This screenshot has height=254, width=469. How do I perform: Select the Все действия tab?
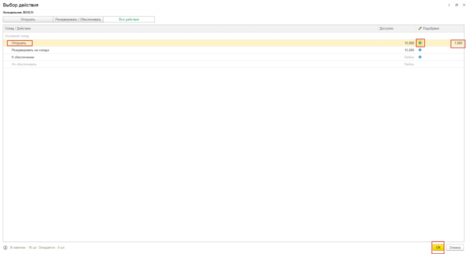[x=129, y=19]
